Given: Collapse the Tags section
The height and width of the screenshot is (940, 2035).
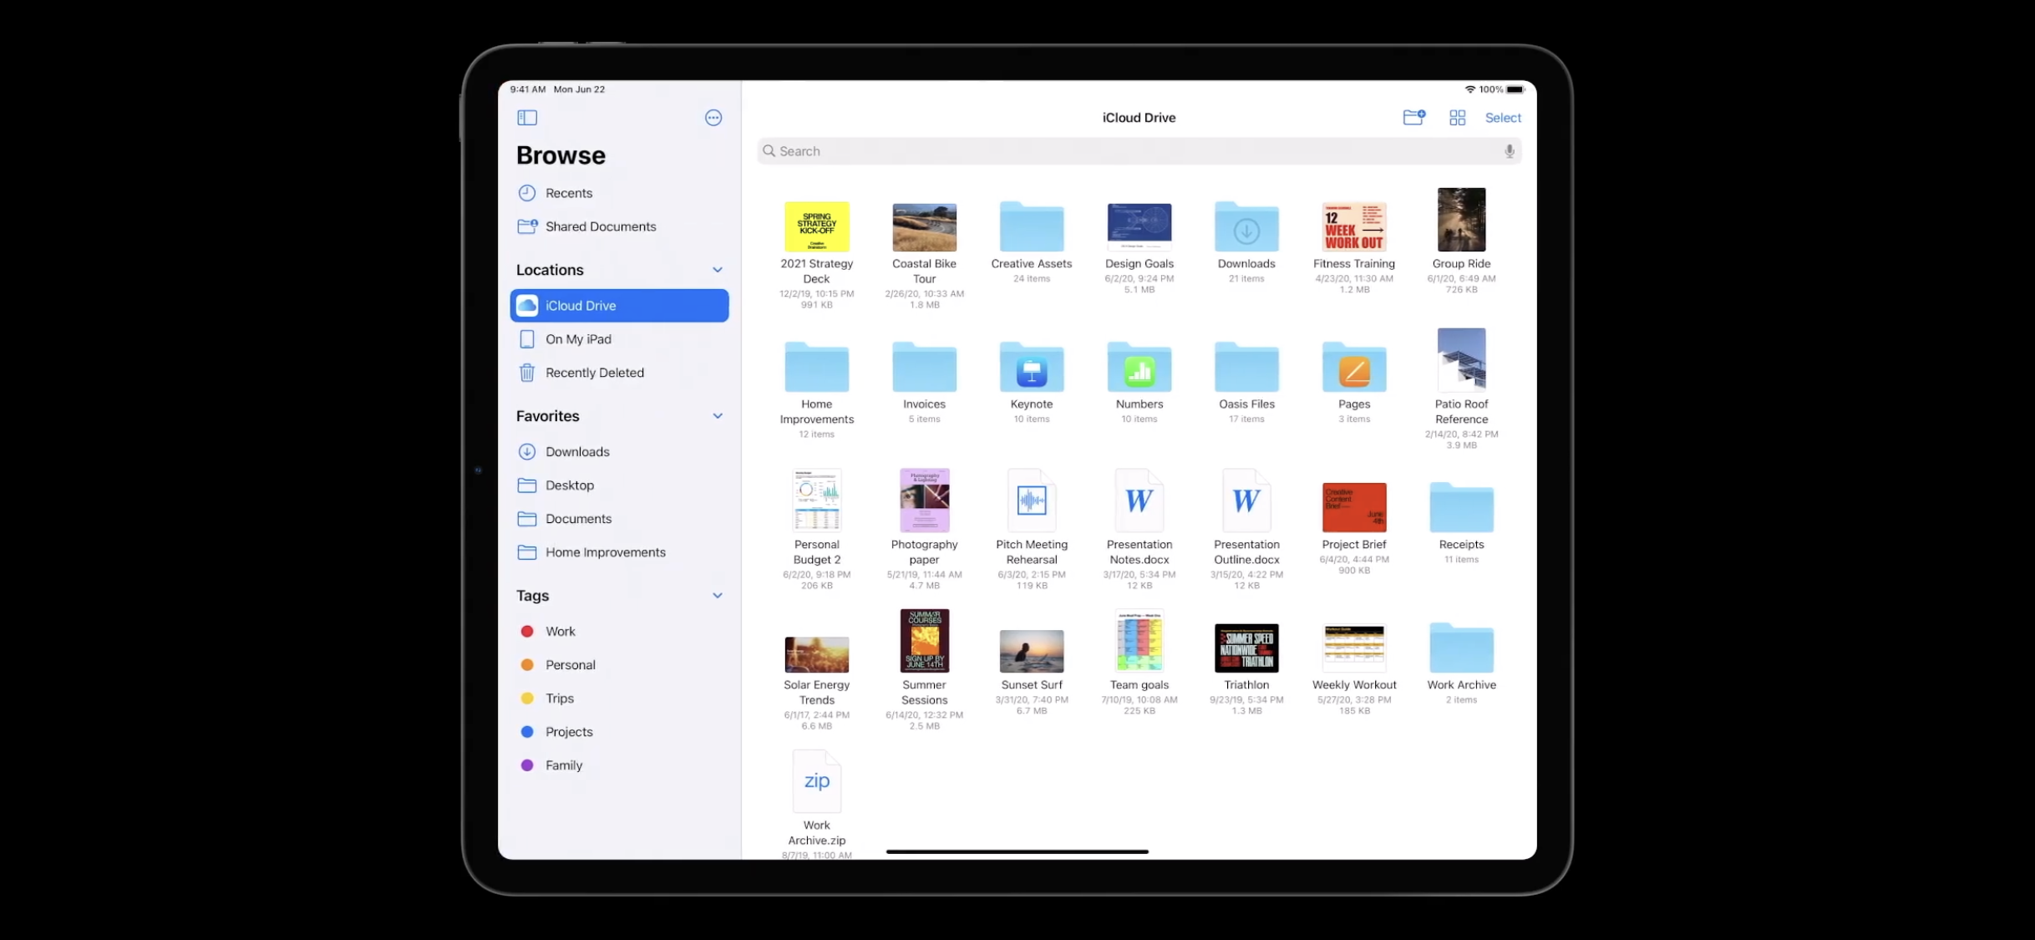Looking at the screenshot, I should tap(717, 596).
